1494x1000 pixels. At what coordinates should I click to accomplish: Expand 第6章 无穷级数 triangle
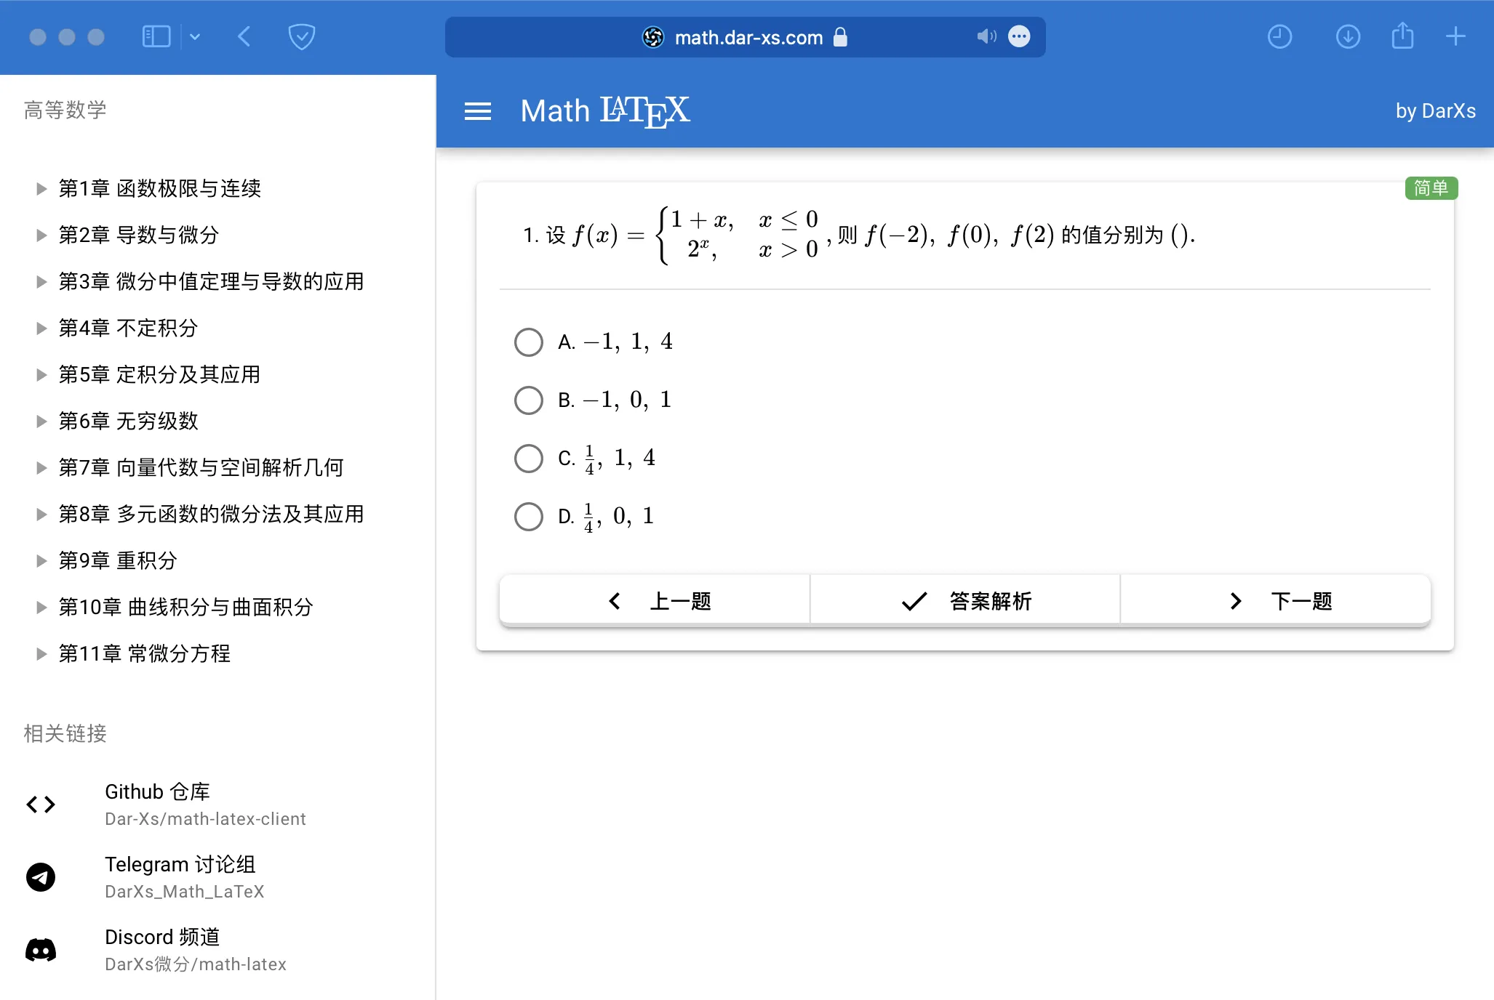(x=41, y=422)
